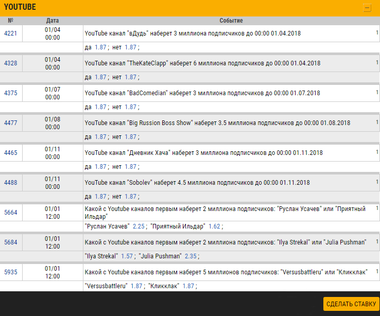The image size is (380, 316).
Task: Click the № column header
Action: click(x=11, y=21)
